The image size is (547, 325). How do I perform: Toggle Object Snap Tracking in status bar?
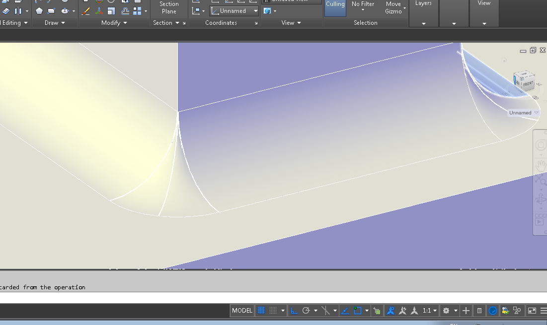345,311
